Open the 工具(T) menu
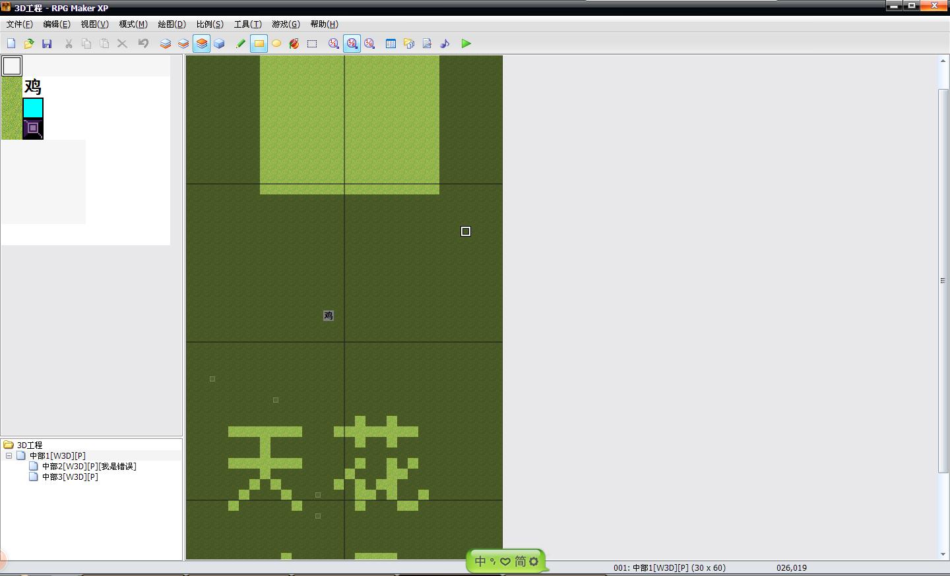The height and width of the screenshot is (576, 950). [248, 24]
